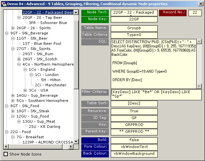
Task: Collapse the 4Co - Northern Hemisphere node
Action: [19, 64]
